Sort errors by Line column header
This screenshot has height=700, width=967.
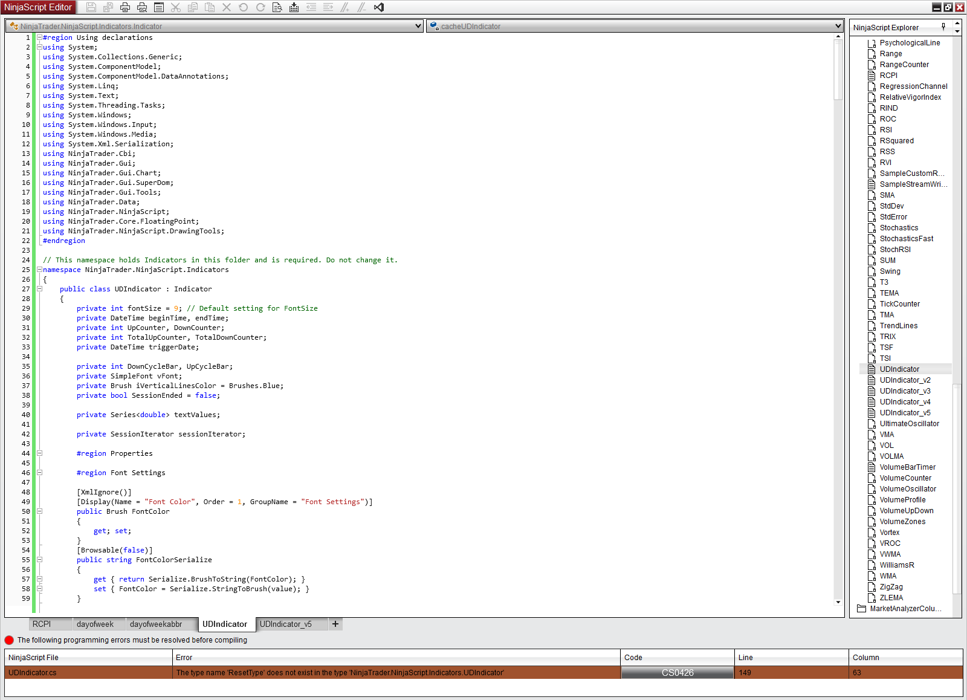click(792, 657)
